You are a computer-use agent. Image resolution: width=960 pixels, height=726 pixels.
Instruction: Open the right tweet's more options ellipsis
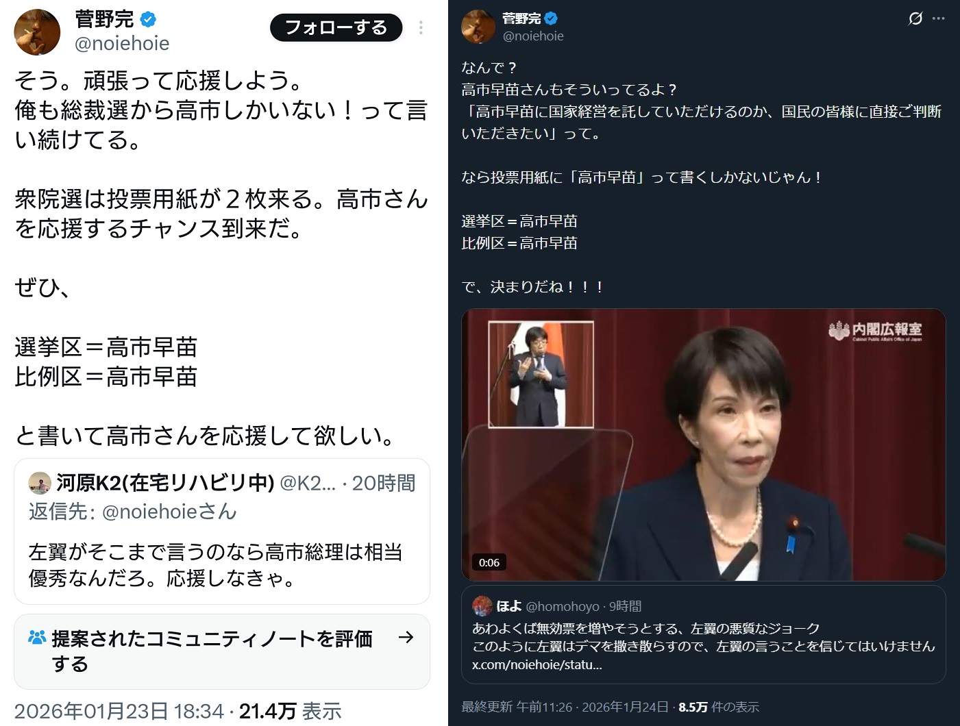pyautogui.click(x=939, y=18)
